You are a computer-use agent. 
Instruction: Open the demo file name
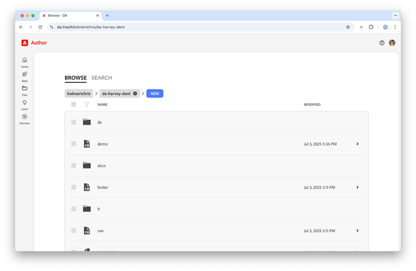[x=103, y=144]
